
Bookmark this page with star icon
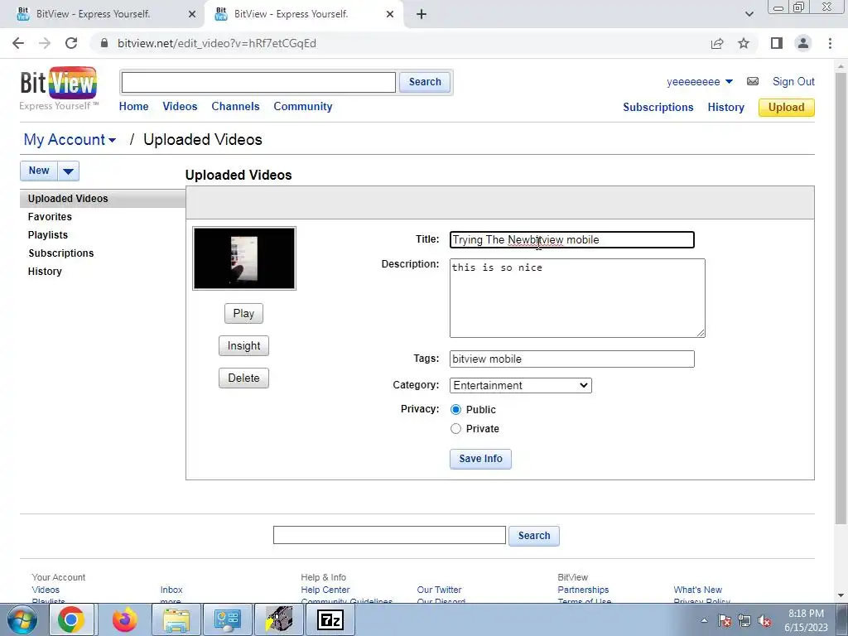[744, 43]
